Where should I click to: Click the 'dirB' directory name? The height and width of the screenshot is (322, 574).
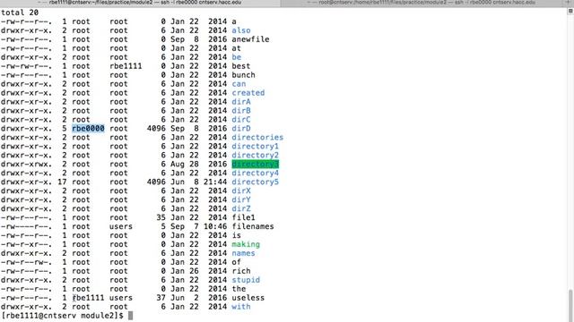[241, 111]
